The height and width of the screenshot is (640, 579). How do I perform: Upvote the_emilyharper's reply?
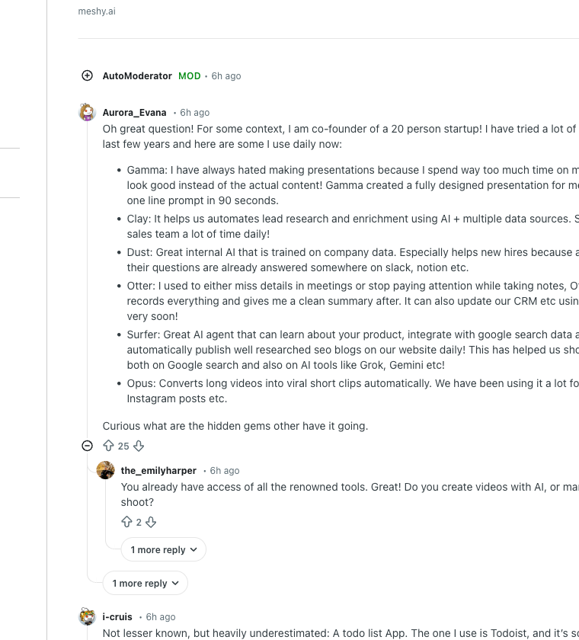127,522
